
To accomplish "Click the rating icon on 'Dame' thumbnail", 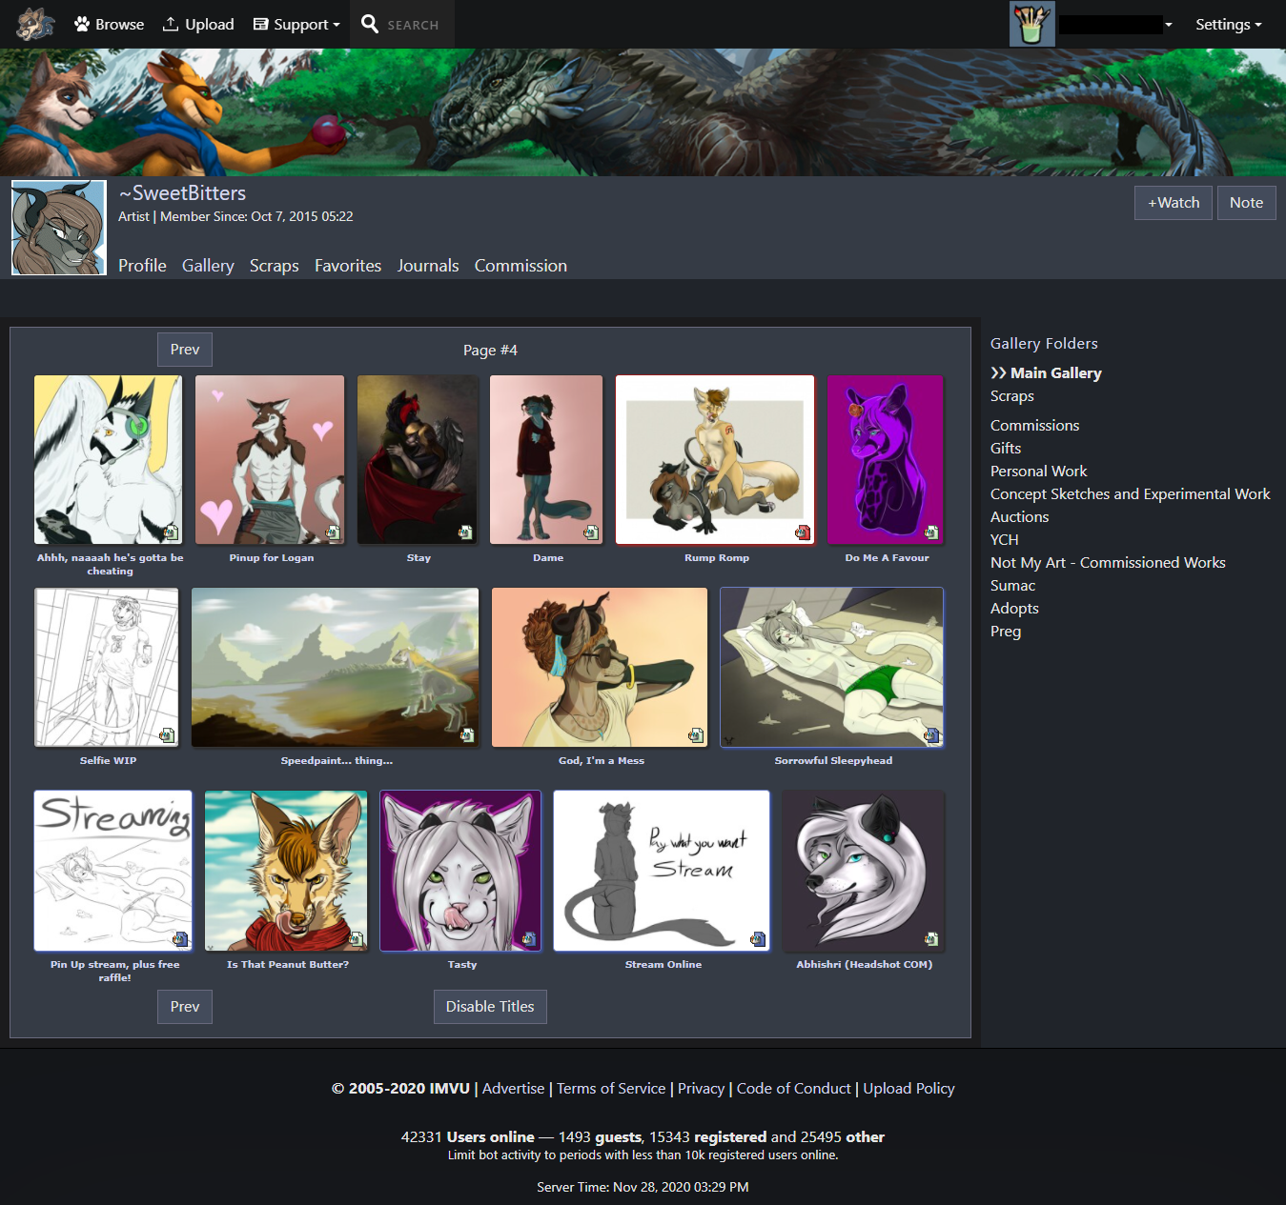I will click(591, 532).
